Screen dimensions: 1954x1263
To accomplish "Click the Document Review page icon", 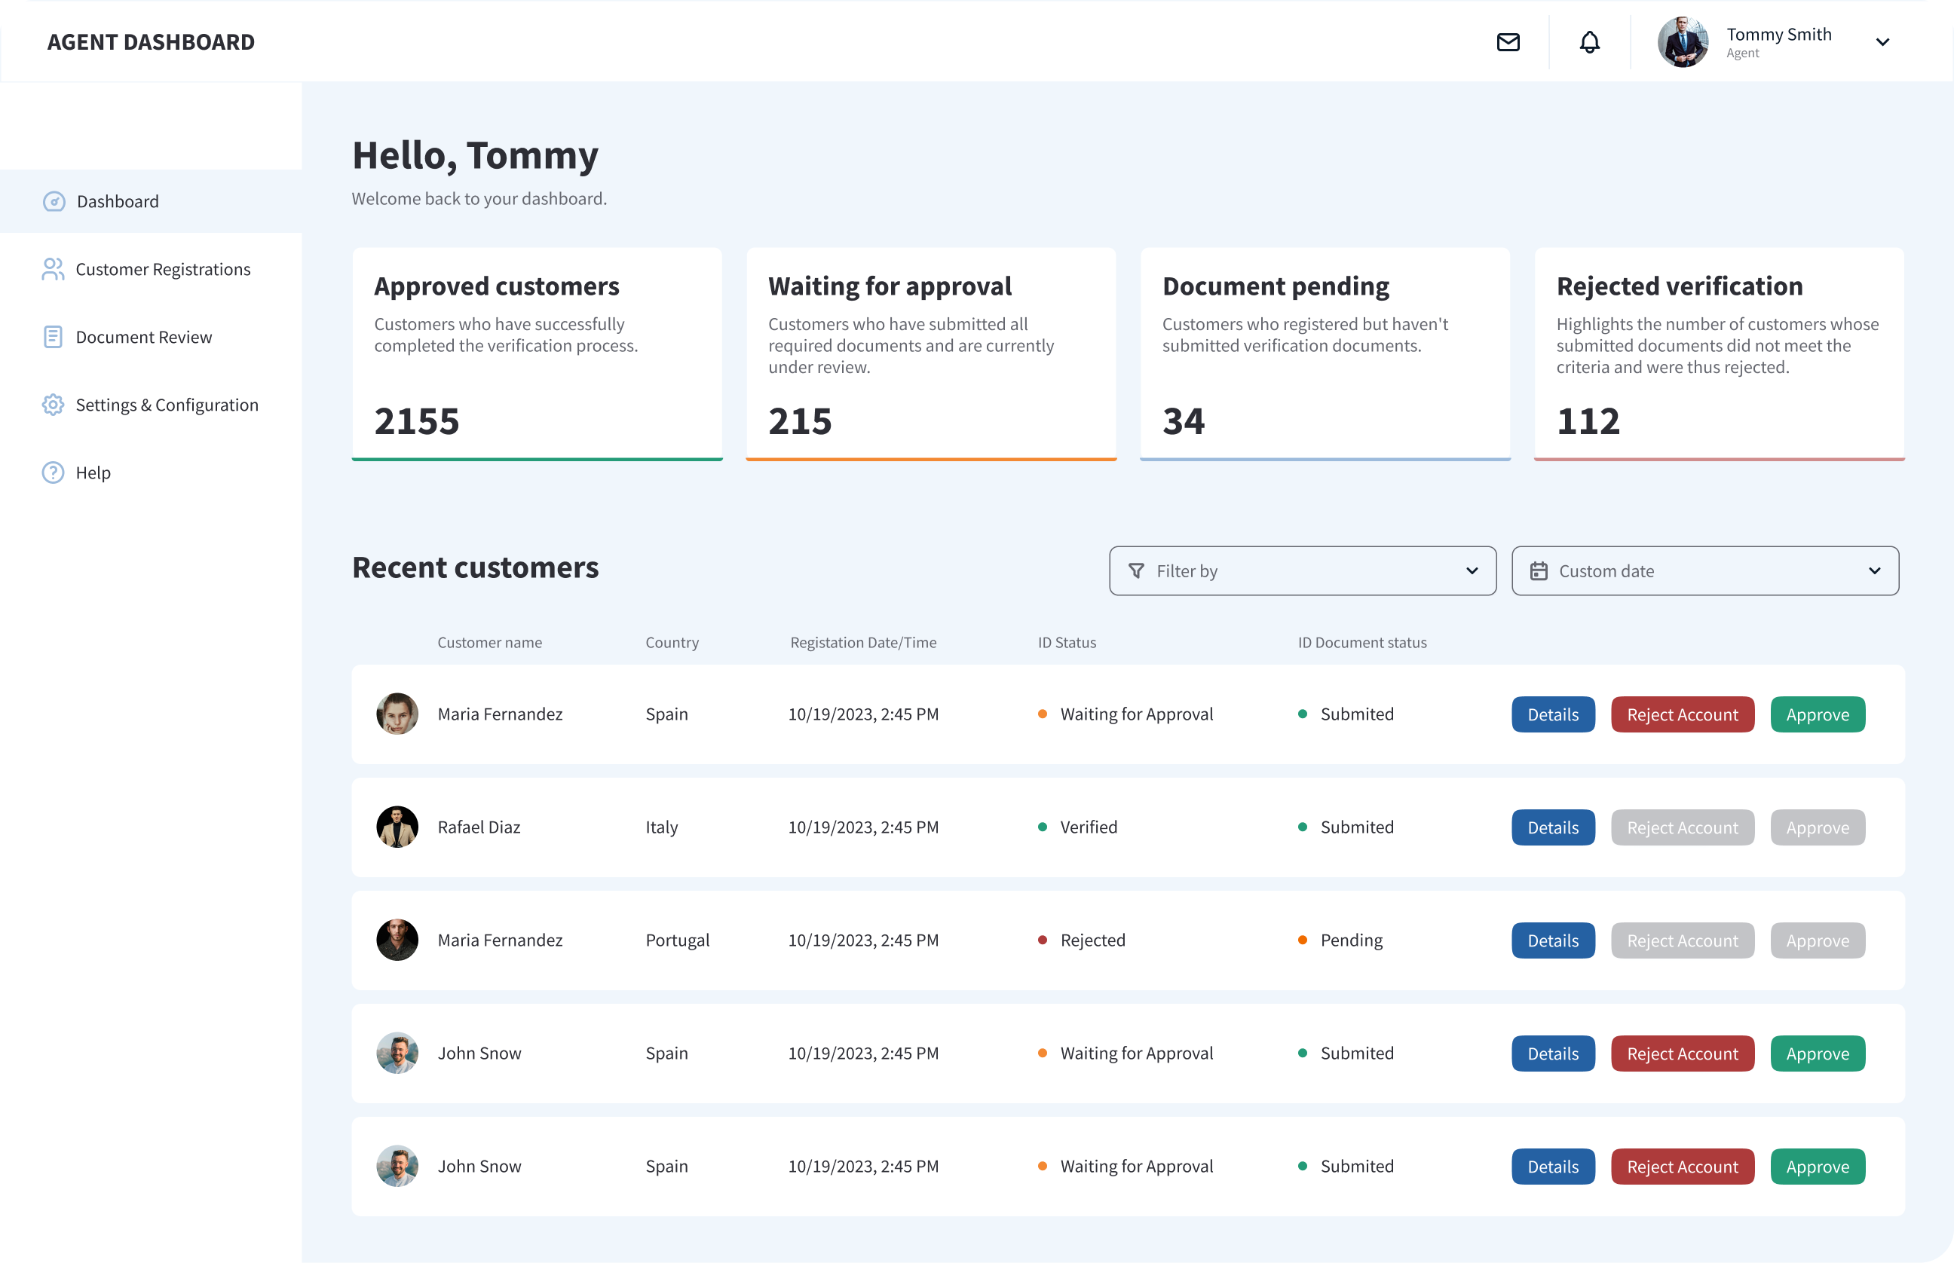I will click(53, 337).
